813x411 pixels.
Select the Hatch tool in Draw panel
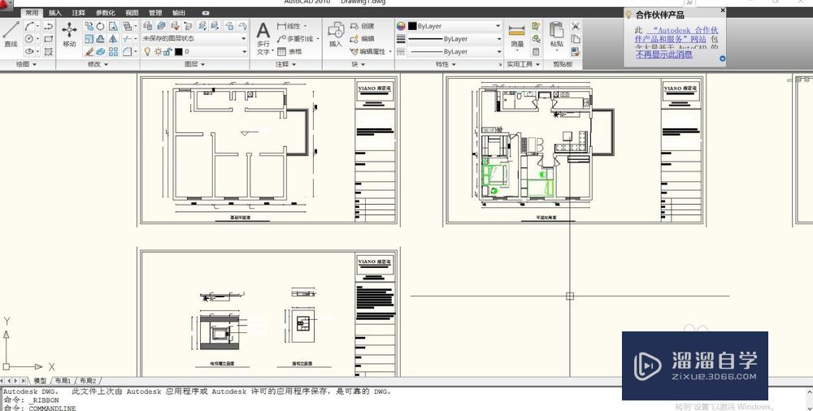pos(49,52)
